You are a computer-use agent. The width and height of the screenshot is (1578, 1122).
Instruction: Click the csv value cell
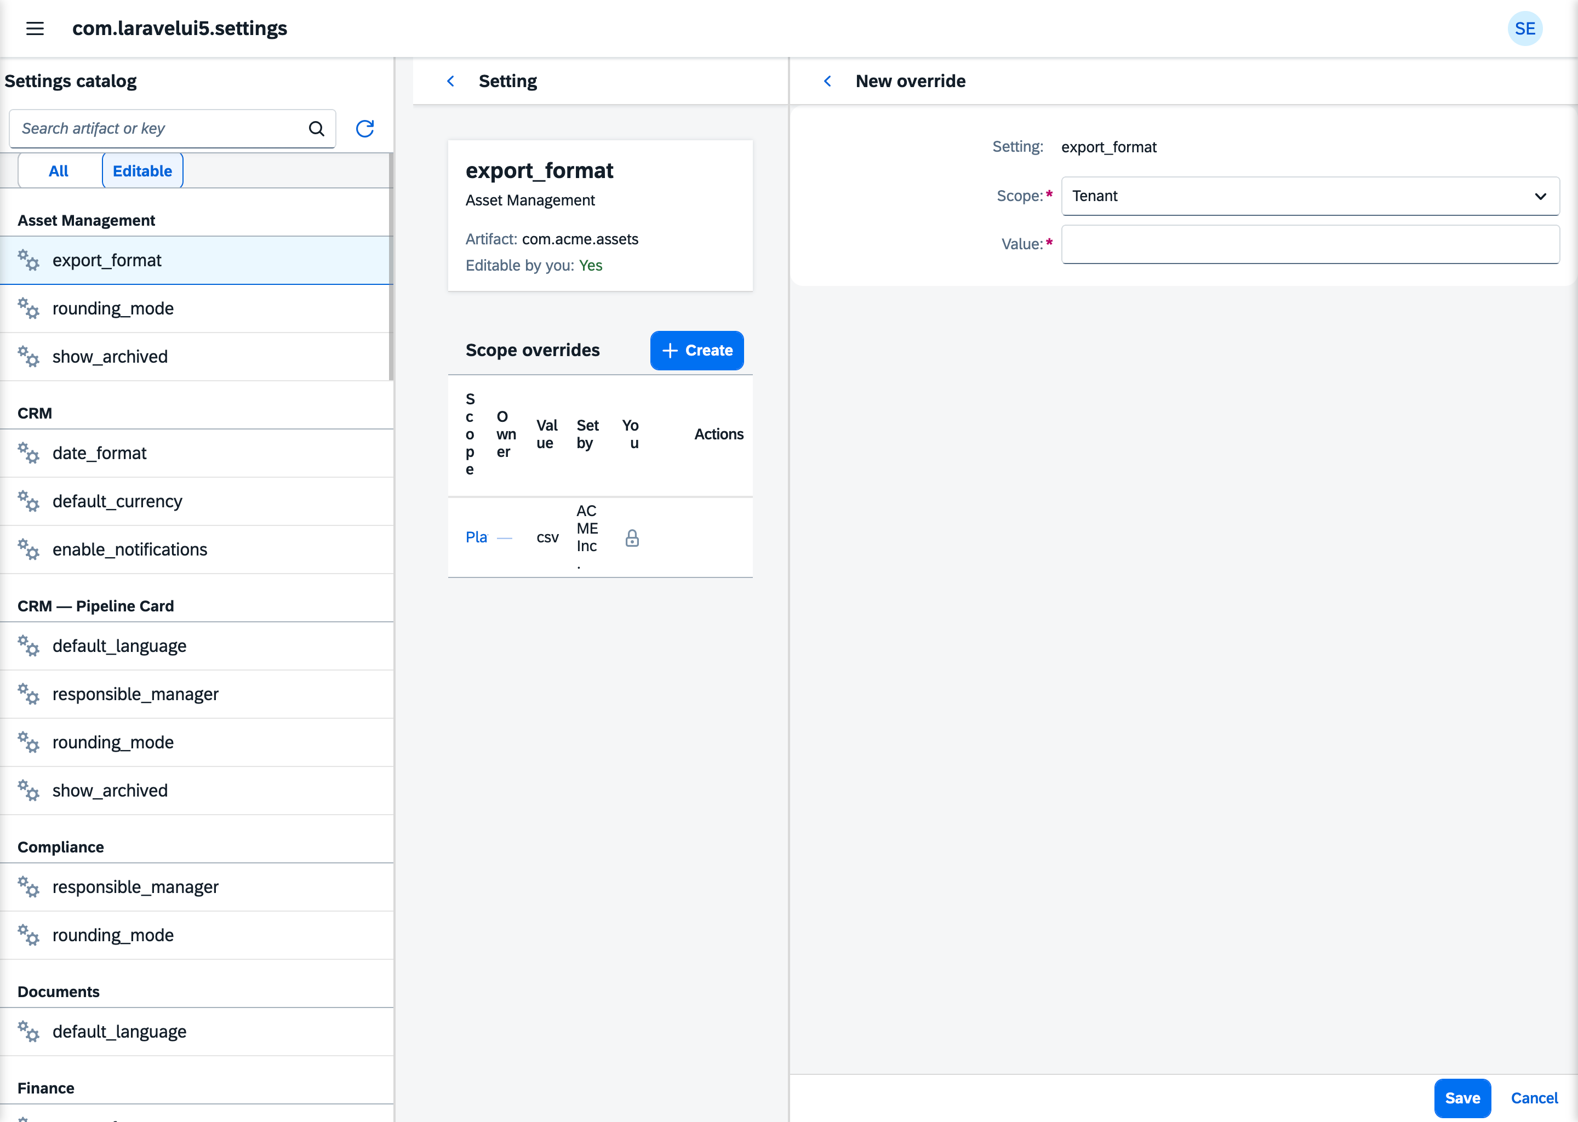pos(547,537)
